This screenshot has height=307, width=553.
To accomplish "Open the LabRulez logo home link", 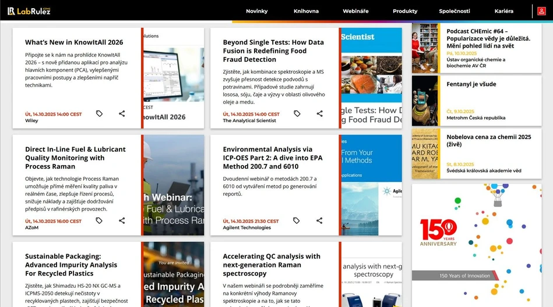I will (x=29, y=11).
